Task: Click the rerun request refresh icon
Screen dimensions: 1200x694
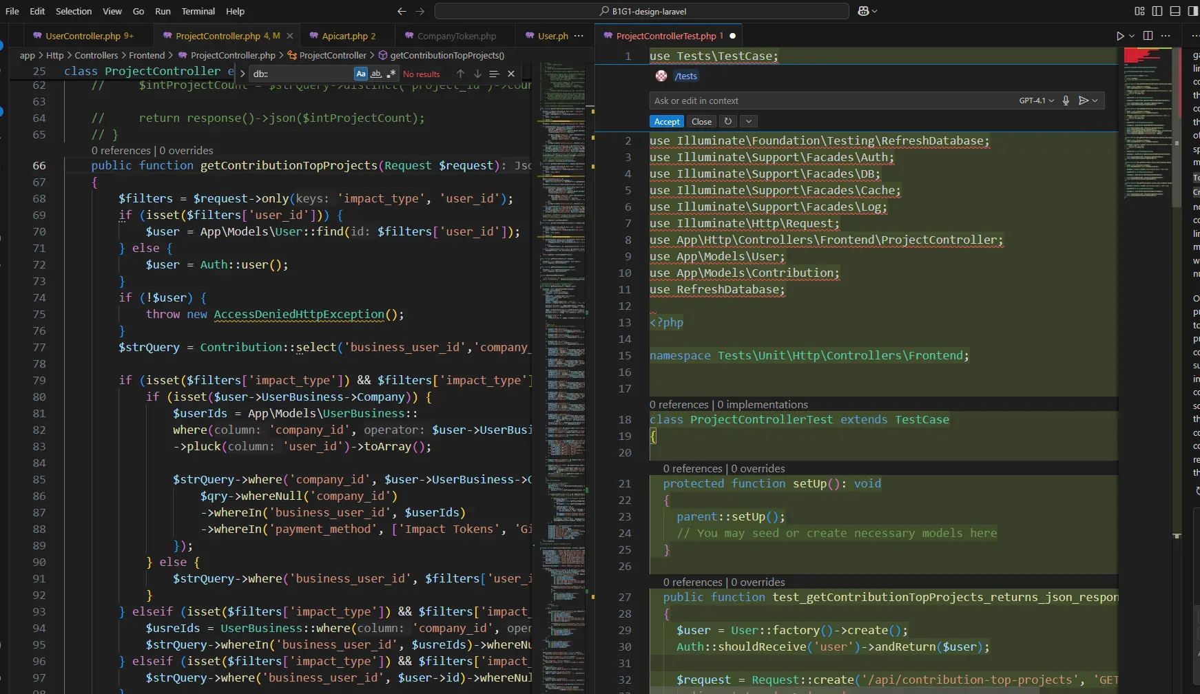Action: click(x=728, y=121)
